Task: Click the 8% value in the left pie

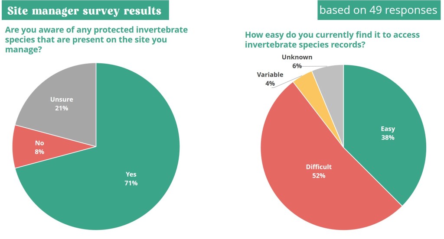Action: click(39, 152)
